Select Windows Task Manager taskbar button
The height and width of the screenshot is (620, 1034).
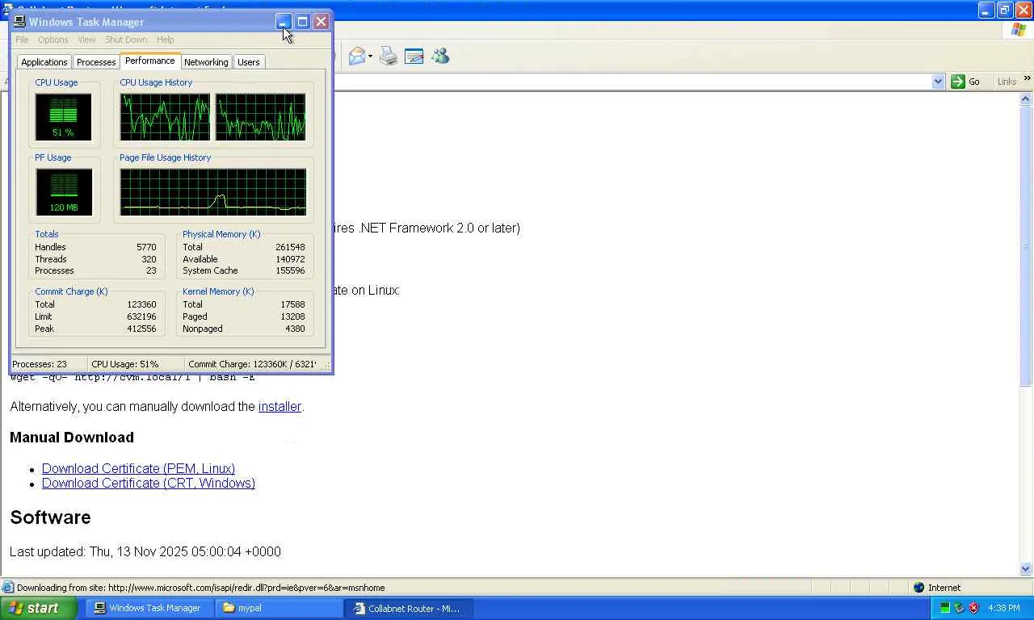click(x=150, y=608)
